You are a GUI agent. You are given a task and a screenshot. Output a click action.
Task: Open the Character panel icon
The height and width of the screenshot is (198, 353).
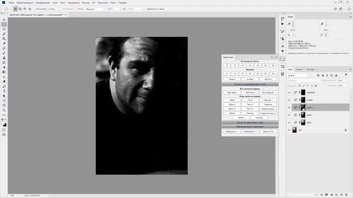click(x=282, y=46)
